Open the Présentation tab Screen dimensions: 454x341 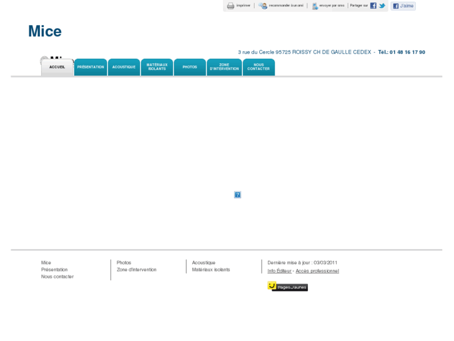click(91, 68)
